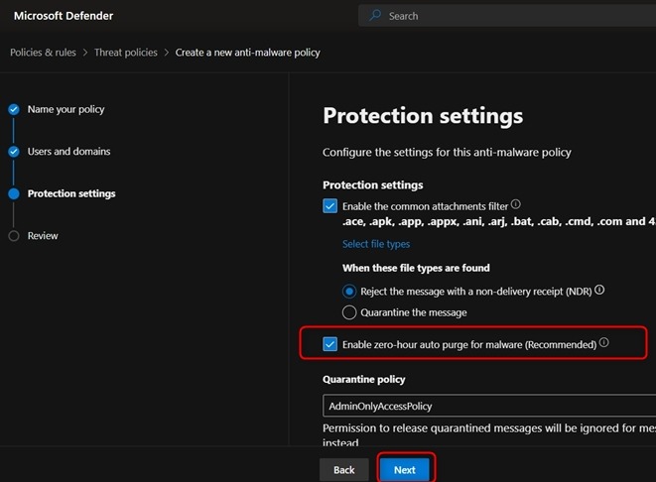Open the AdminOnlyAccessPolicy quarantine policy dropdown
The image size is (656, 482).
[x=488, y=406]
